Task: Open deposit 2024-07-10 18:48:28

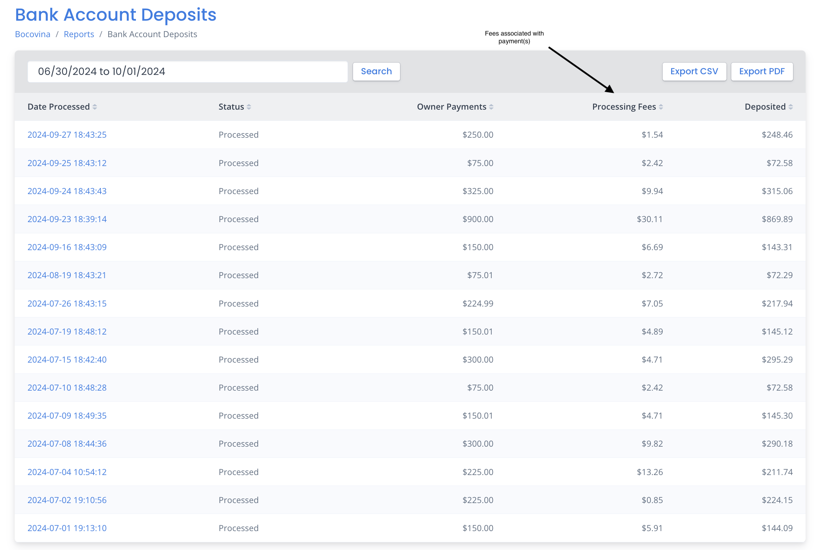Action: [x=67, y=387]
